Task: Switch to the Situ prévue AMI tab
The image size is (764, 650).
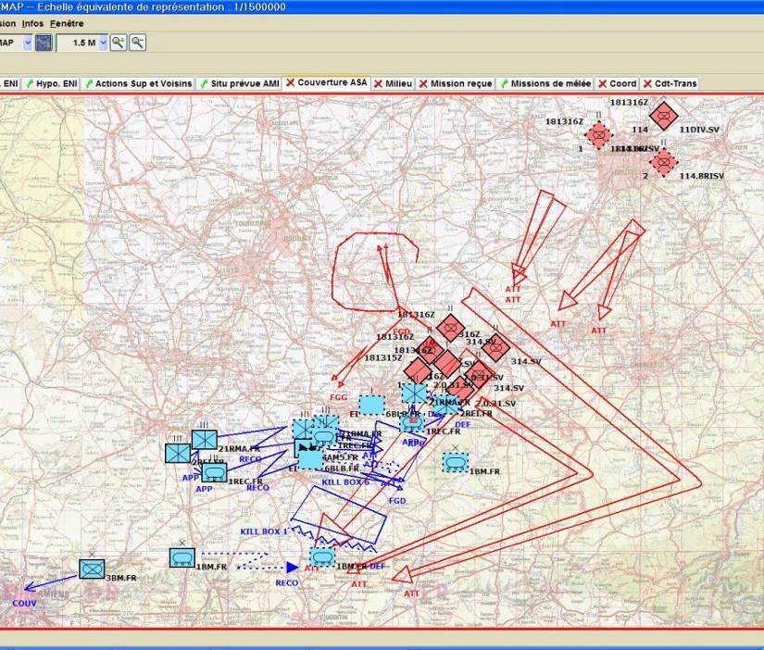Action: (238, 83)
